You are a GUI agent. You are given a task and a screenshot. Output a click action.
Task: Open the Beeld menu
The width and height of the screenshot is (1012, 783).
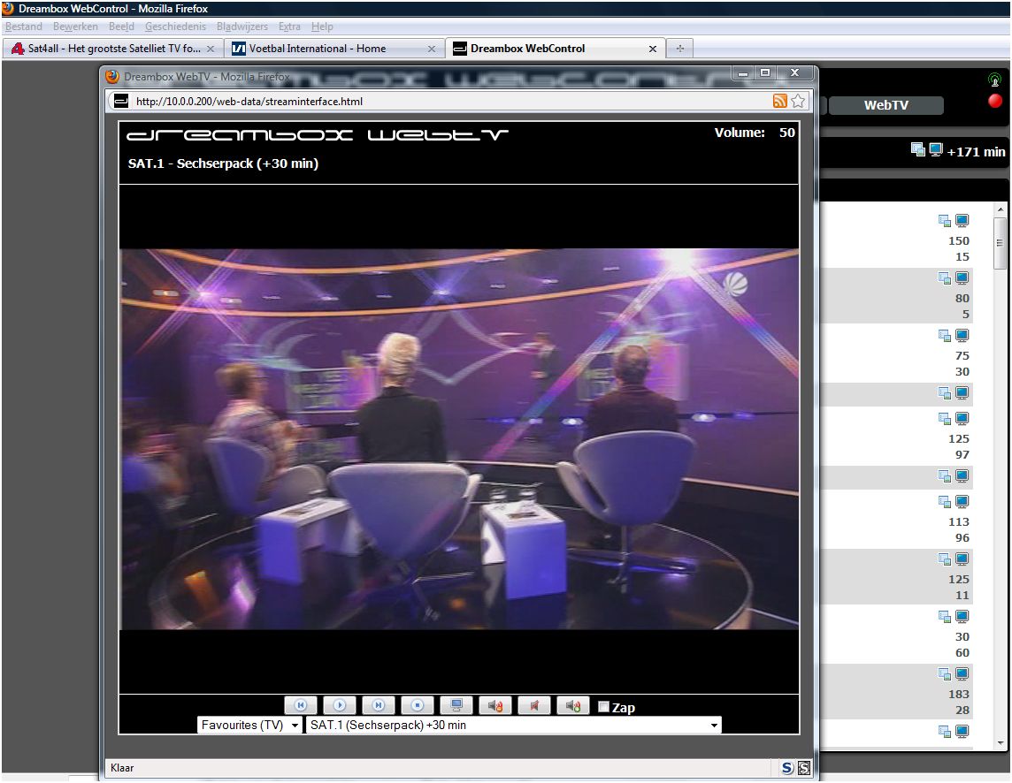[121, 27]
